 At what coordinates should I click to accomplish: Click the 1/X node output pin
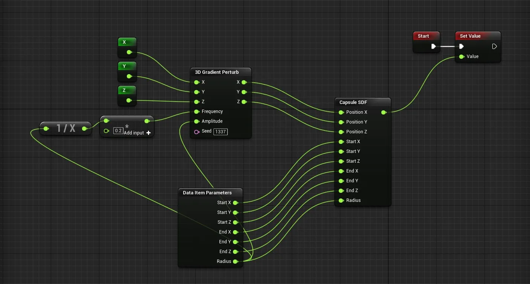point(84,129)
